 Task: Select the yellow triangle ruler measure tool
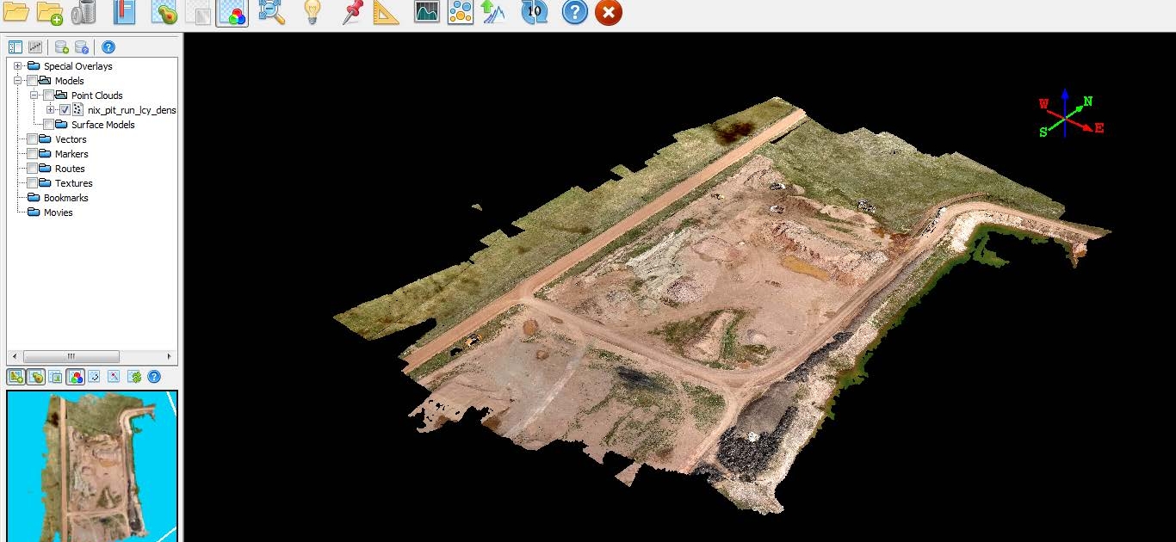(x=387, y=12)
